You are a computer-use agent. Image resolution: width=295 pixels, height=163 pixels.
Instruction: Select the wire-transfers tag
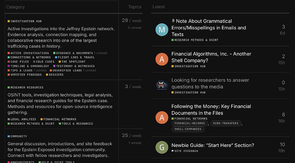coord(226,123)
